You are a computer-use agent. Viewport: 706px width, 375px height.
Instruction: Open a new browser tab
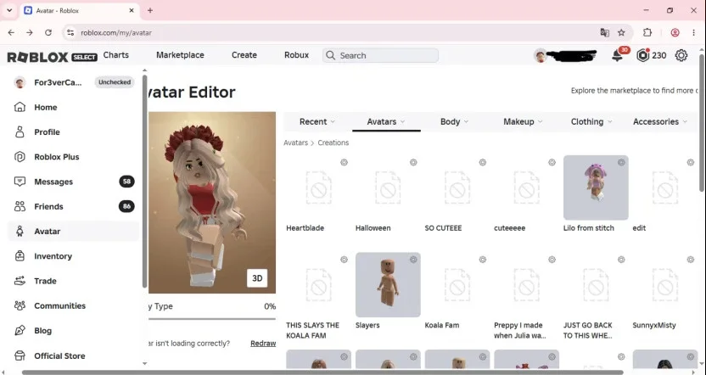coord(150,10)
